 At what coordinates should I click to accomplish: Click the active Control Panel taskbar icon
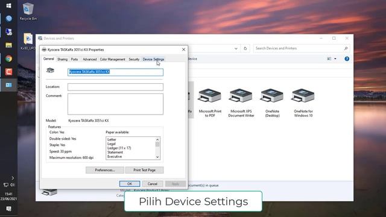coord(8,85)
